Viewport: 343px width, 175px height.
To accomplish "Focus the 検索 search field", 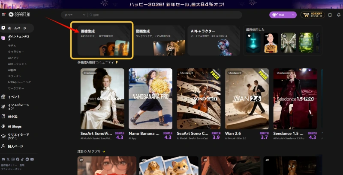I will [x=165, y=15].
